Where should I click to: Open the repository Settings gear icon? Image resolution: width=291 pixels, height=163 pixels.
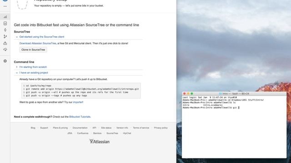click(x=5, y=61)
